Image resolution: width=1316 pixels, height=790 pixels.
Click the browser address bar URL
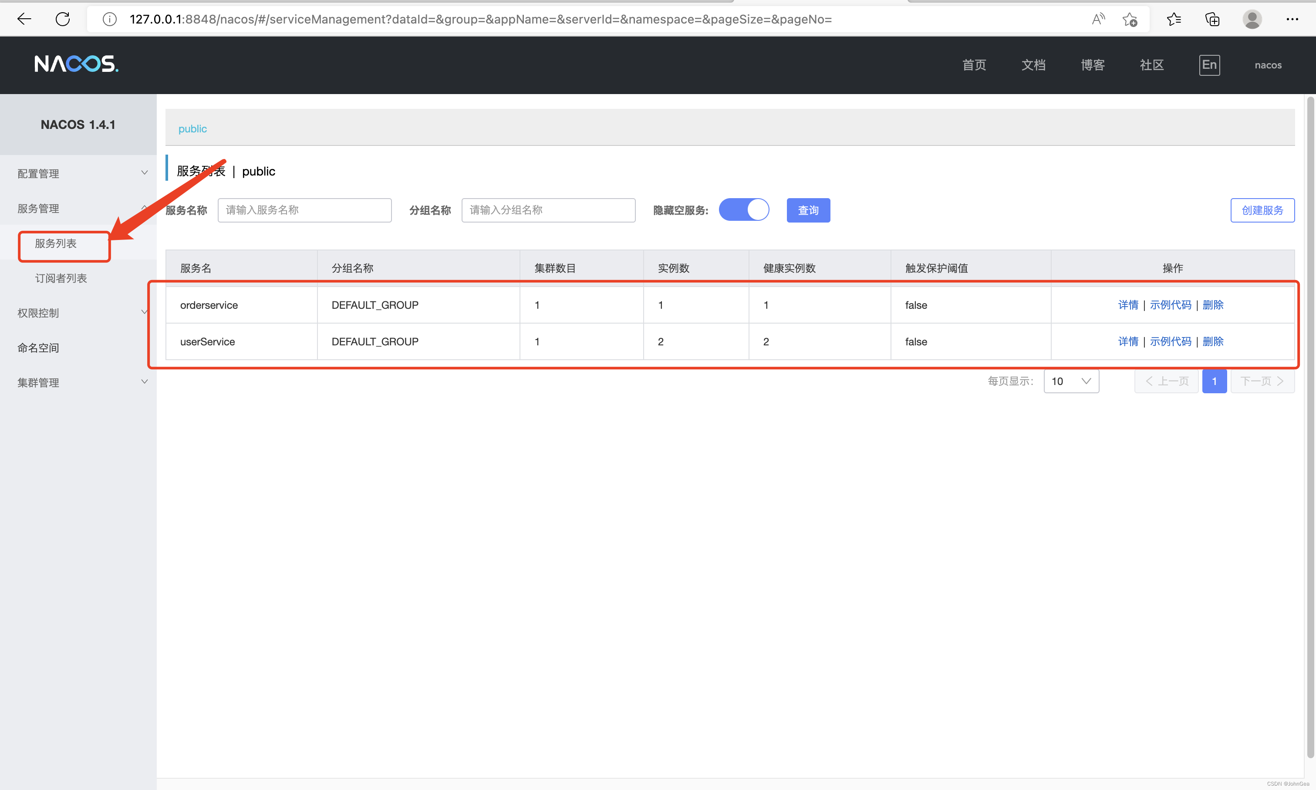[480, 19]
